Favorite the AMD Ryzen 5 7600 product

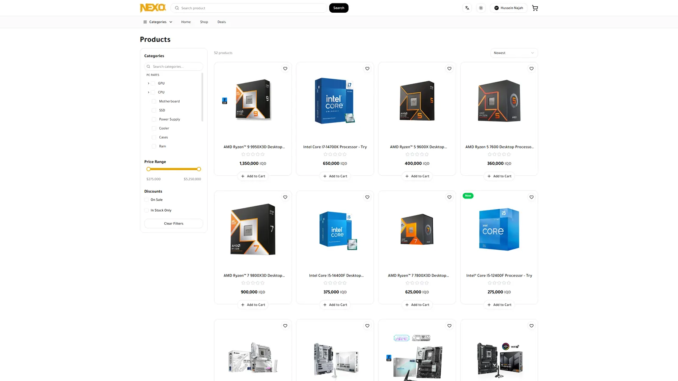click(531, 69)
